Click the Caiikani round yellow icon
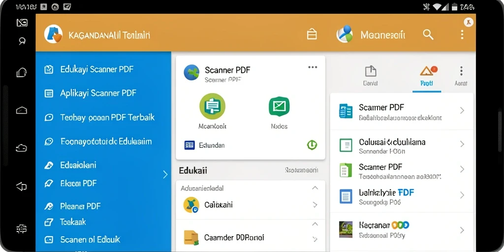The image size is (504, 252). (191, 205)
